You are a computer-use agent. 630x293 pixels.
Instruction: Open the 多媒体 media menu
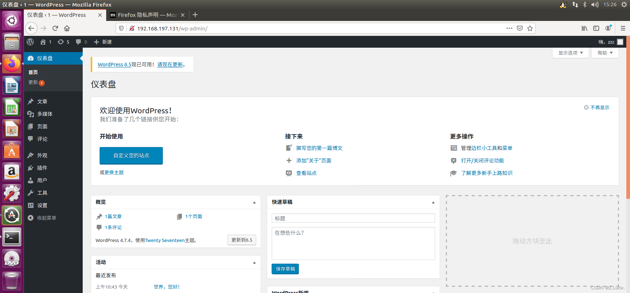[x=44, y=114]
